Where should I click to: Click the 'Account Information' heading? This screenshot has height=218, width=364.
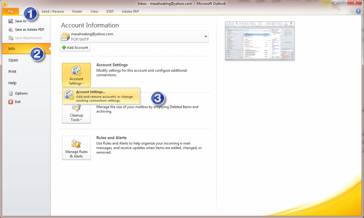point(90,25)
